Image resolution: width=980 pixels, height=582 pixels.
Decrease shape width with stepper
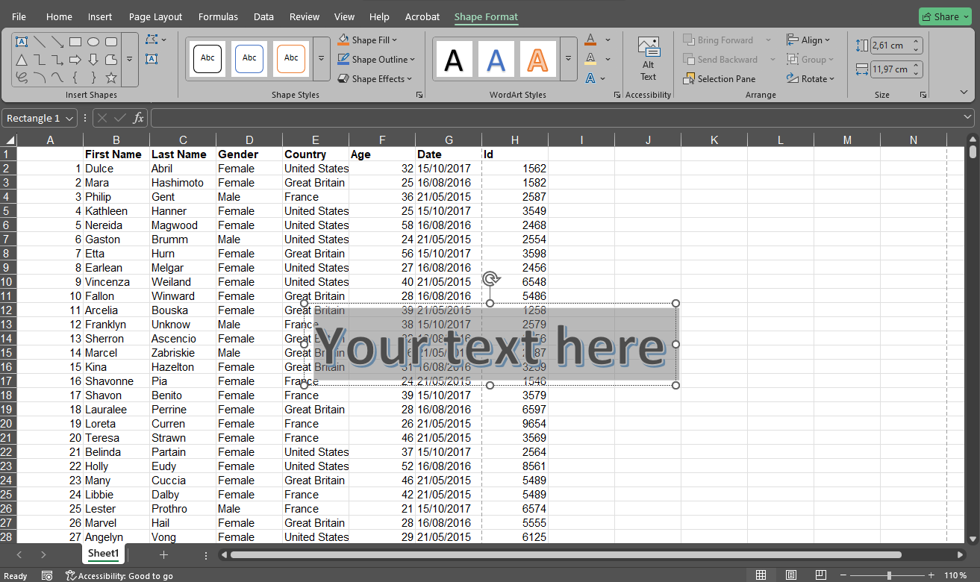pyautogui.click(x=917, y=73)
